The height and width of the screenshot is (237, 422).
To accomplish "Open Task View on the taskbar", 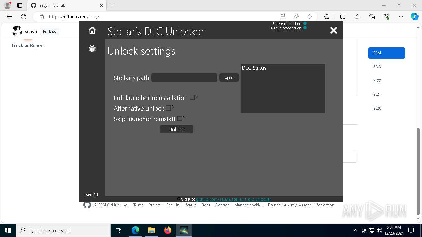I will coord(119,230).
